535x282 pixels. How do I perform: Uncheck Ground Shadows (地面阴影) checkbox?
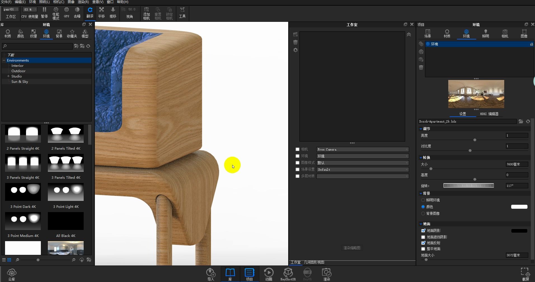point(423,231)
